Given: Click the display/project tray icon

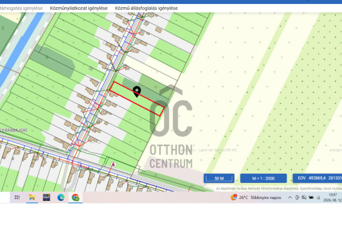Looking at the screenshot, I should tap(297, 198).
